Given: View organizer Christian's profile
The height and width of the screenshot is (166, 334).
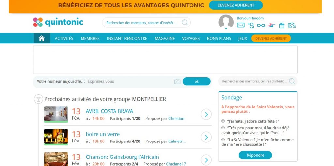Looking at the screenshot, I should point(176,118).
